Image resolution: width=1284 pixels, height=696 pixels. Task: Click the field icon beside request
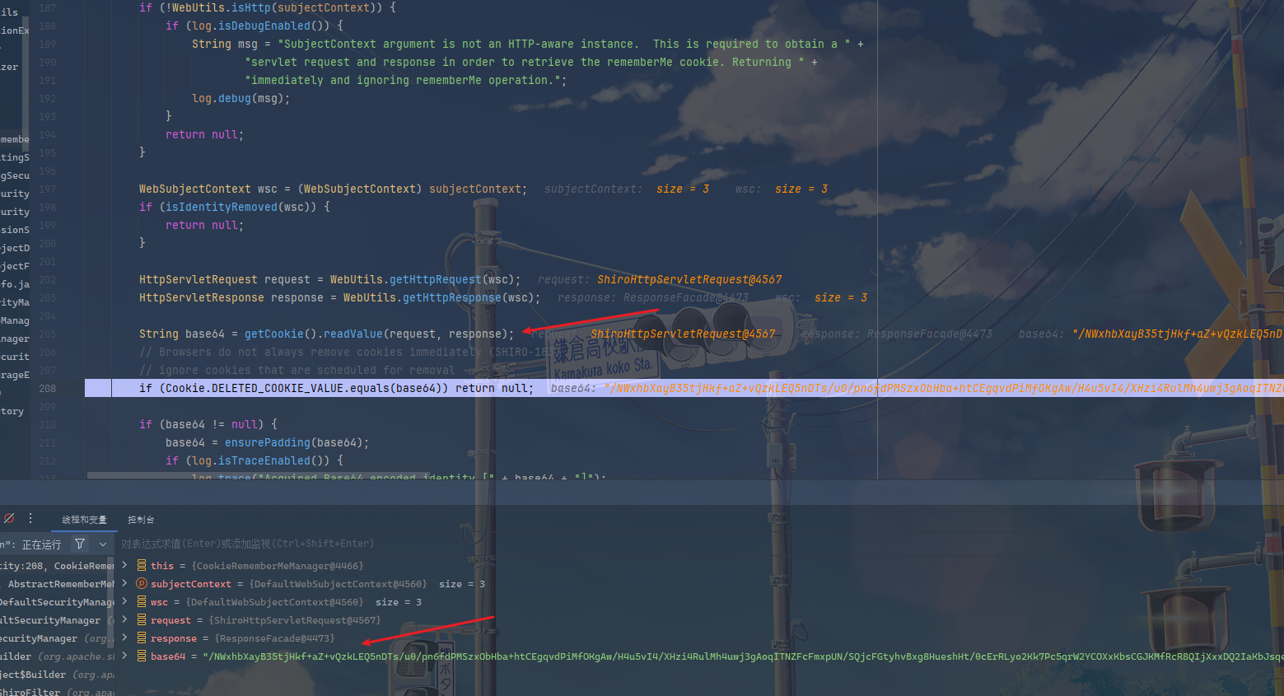pyautogui.click(x=142, y=620)
